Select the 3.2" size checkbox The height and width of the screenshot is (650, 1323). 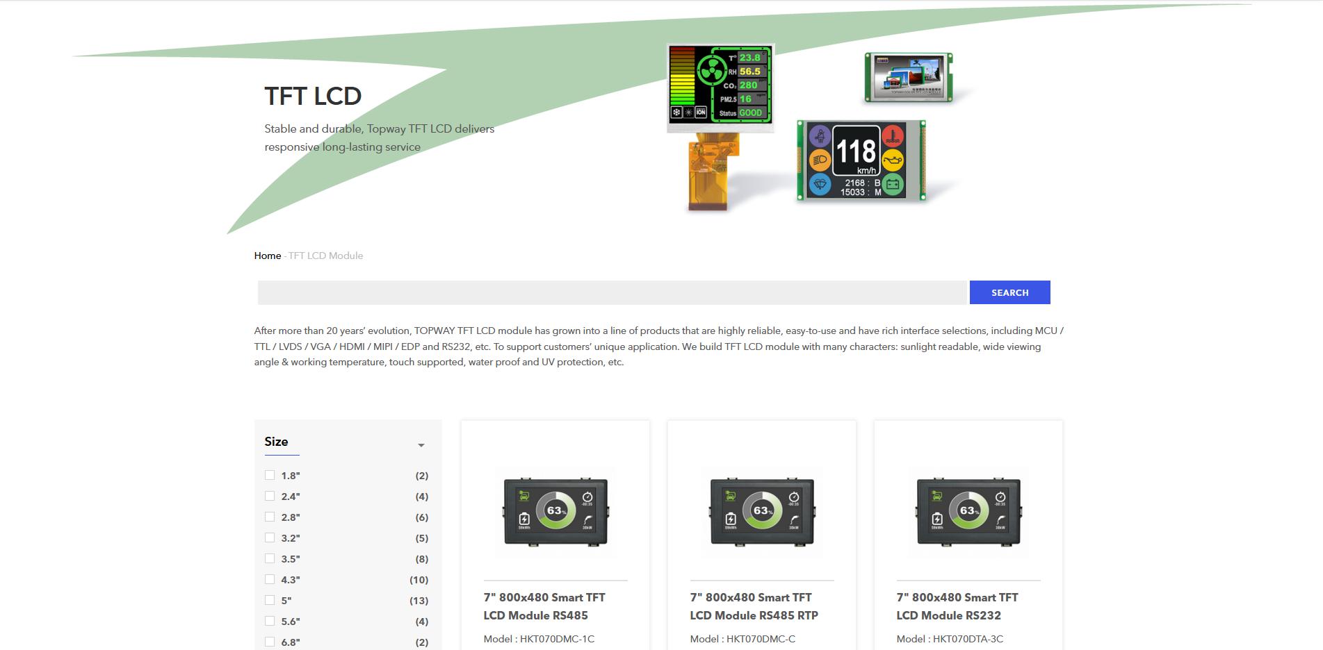270,537
